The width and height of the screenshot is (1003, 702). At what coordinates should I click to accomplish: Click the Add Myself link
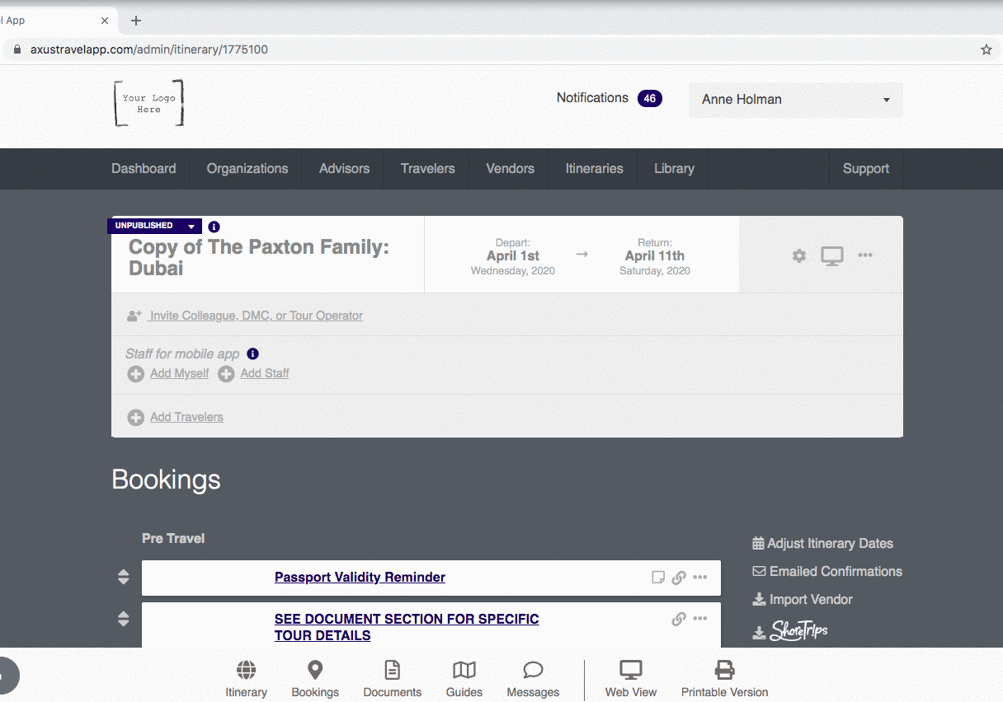point(179,373)
